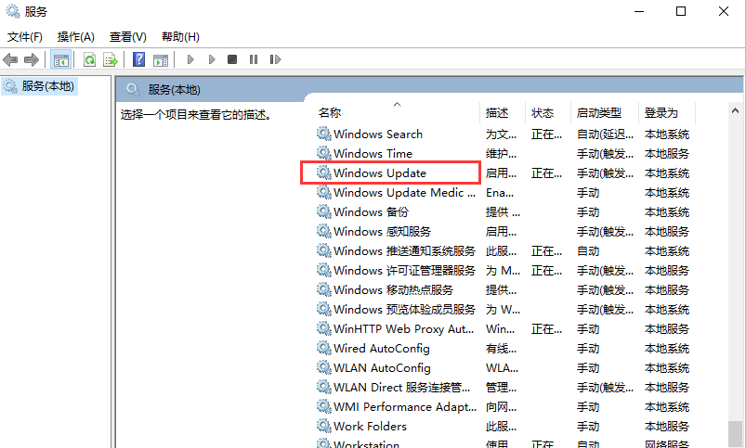
Task: Click the Forward arrow in the toolbar
Action: (x=31, y=59)
